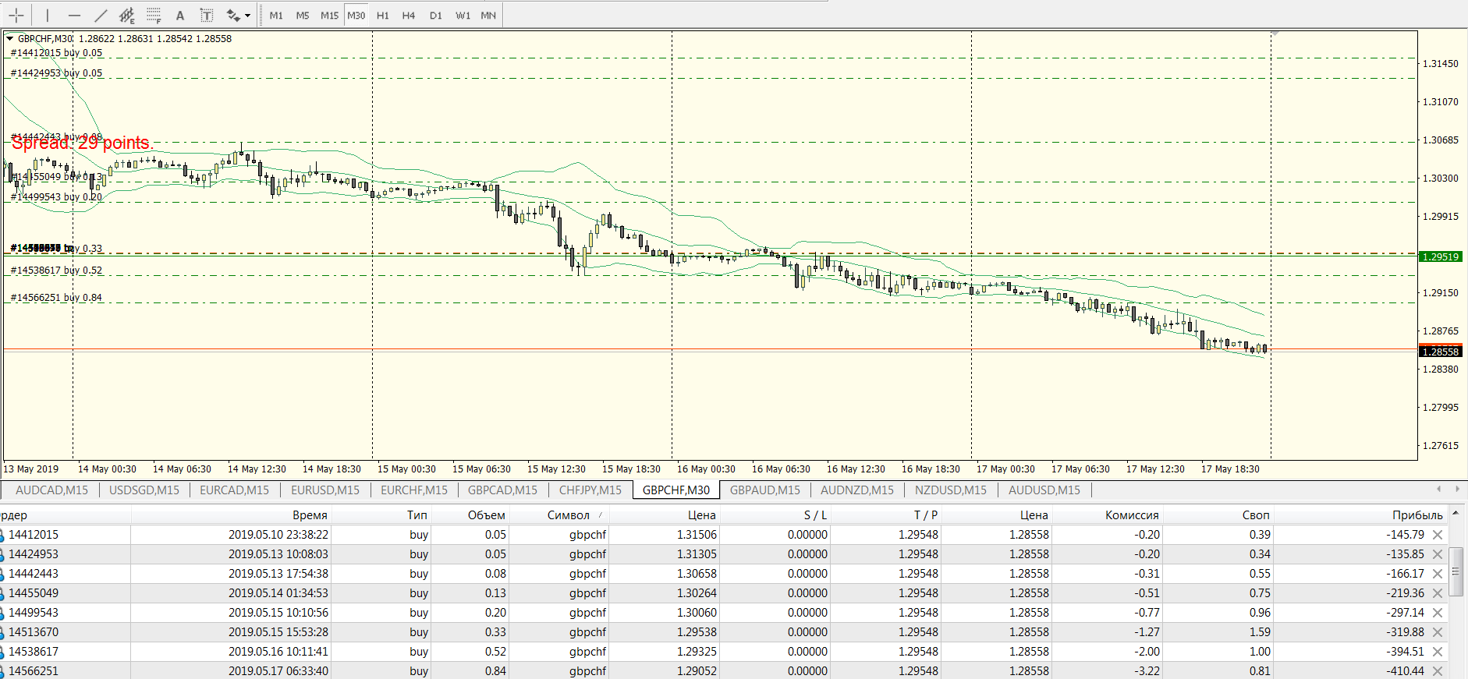
Task: Select the Text tool (A icon)
Action: [x=180, y=15]
